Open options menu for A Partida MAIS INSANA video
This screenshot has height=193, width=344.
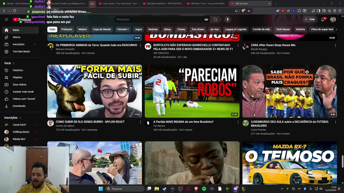click(x=238, y=122)
